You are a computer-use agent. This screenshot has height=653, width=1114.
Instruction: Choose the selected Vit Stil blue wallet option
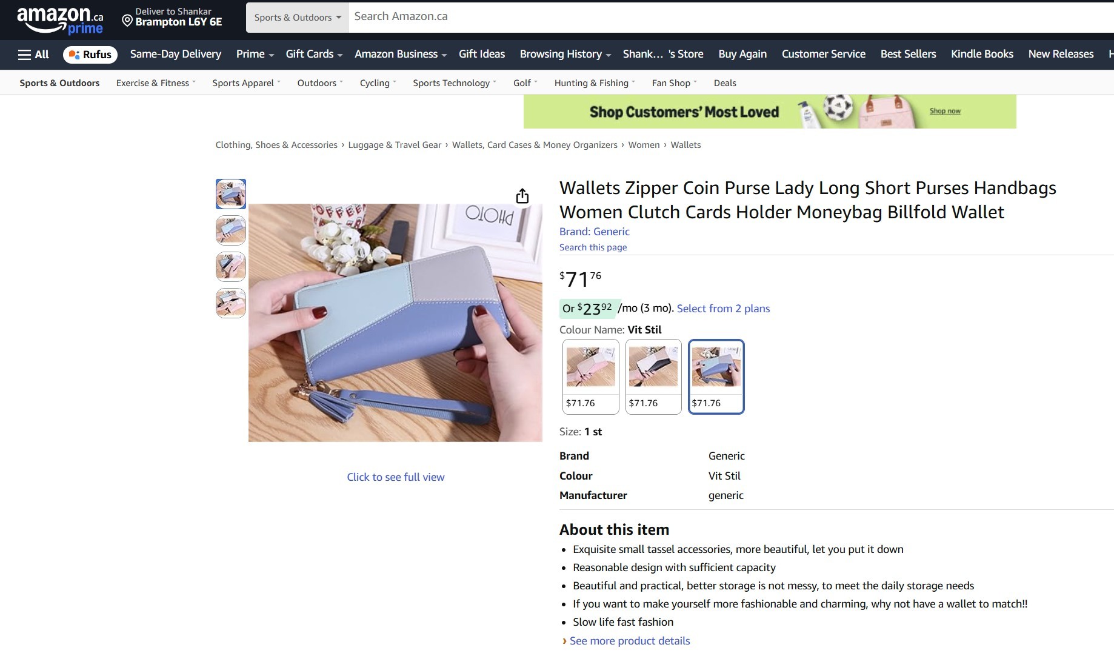[716, 377]
